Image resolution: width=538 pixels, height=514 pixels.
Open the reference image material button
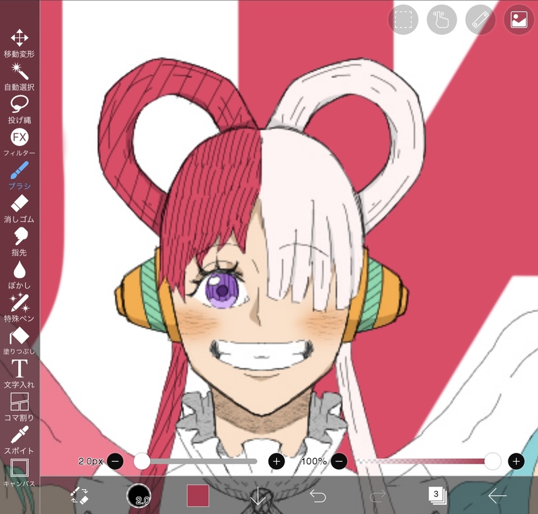click(x=518, y=20)
